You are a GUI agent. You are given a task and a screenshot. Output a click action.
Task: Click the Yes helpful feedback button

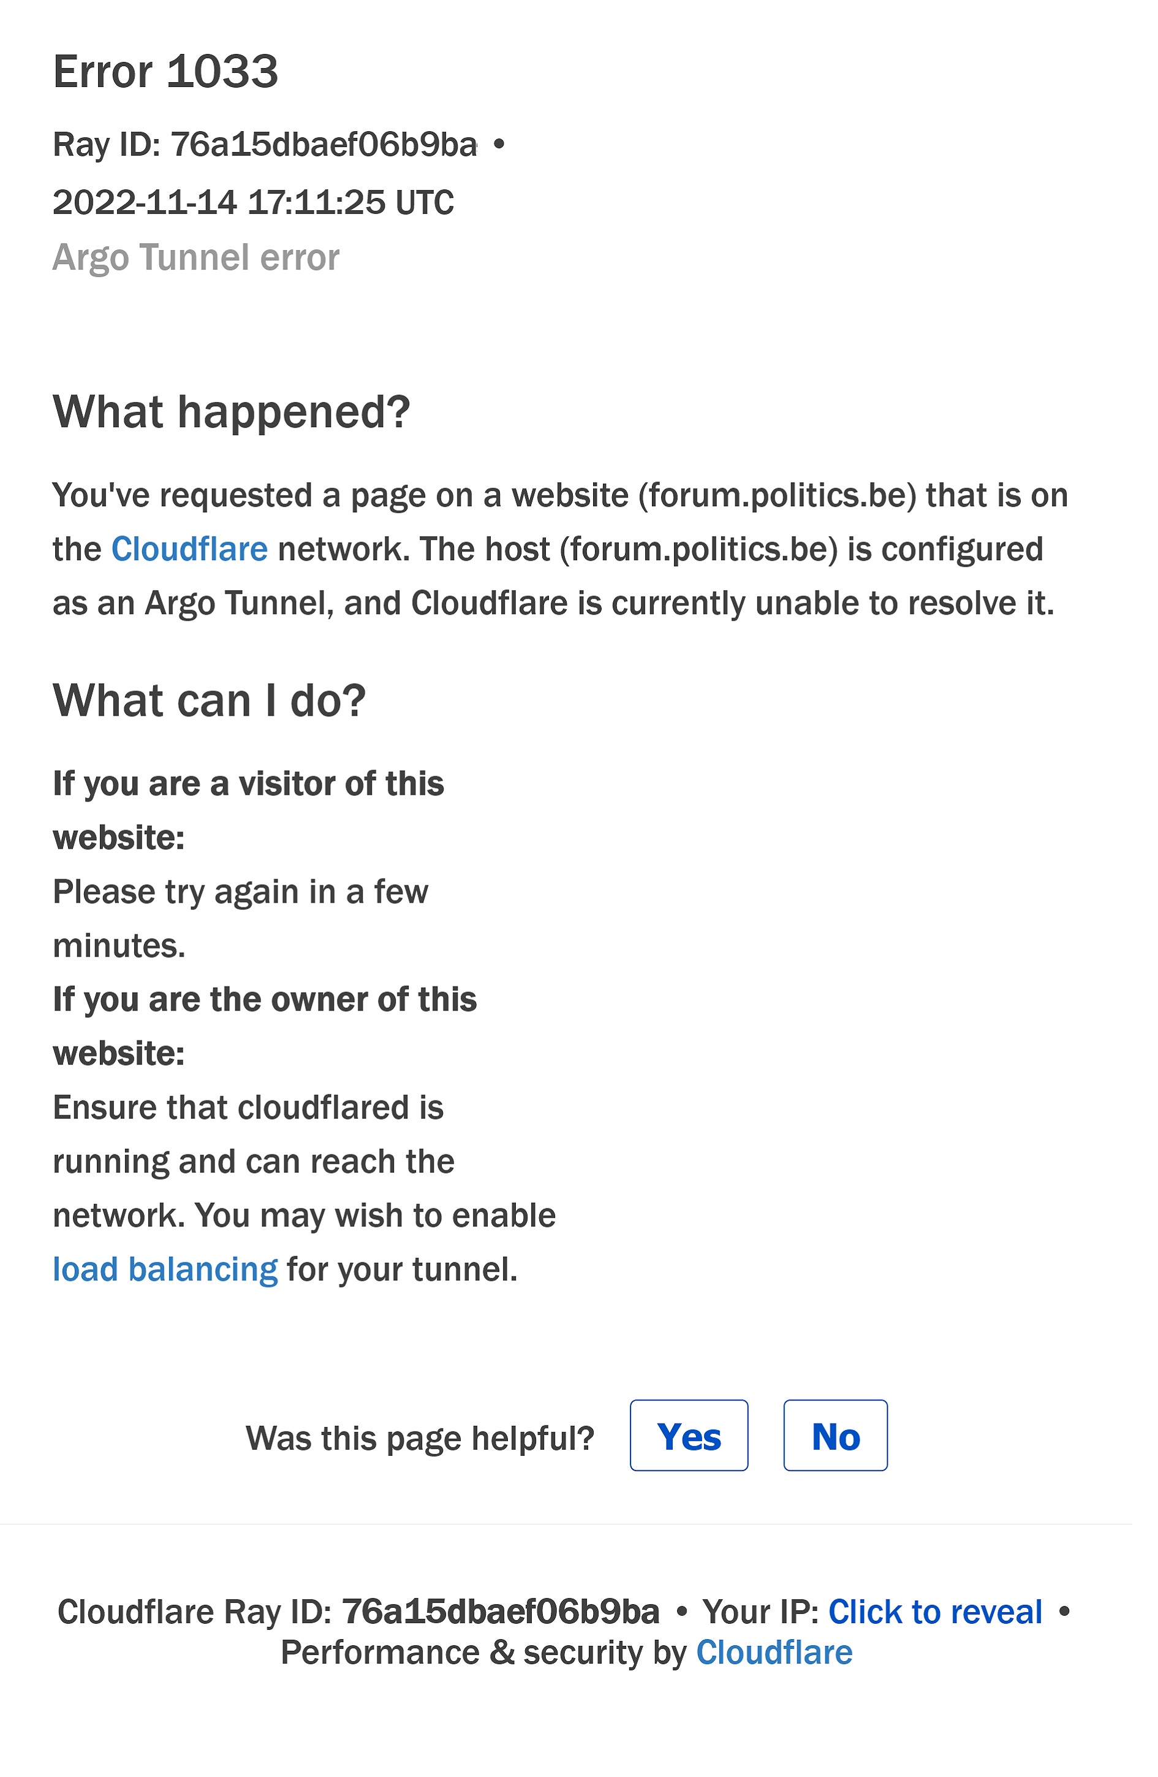tap(689, 1436)
